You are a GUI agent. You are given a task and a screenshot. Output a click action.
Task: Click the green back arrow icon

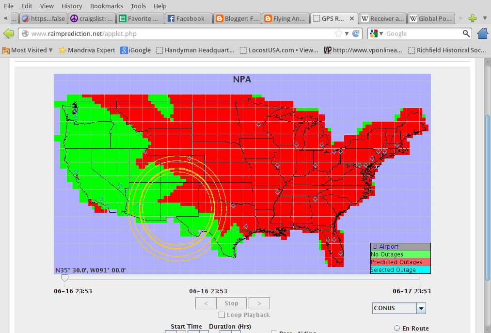(x=8, y=33)
